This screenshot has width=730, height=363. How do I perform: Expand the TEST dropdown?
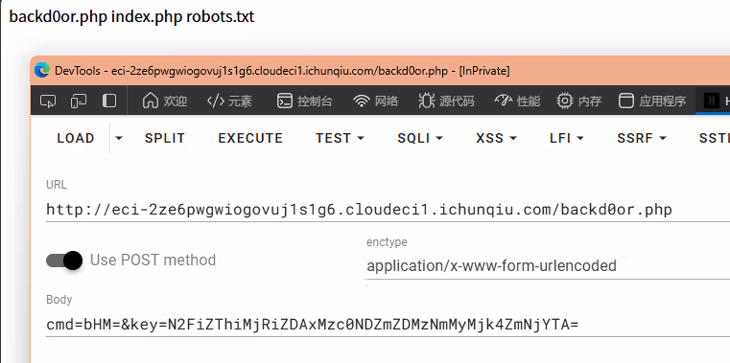[x=340, y=138]
